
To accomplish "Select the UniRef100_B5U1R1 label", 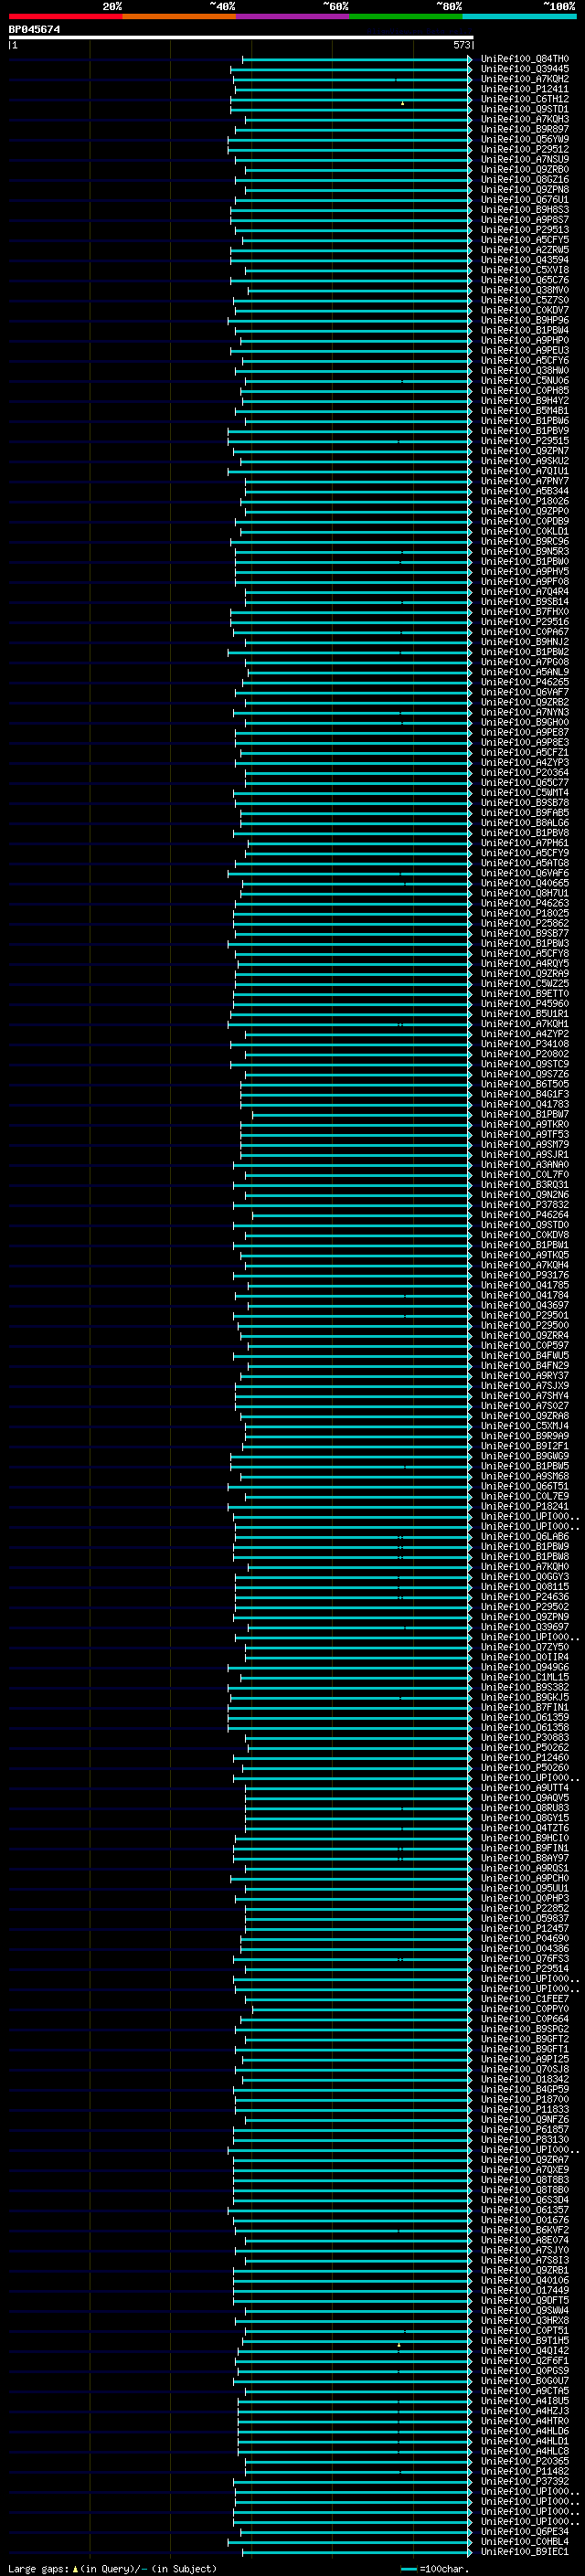I will pyautogui.click(x=525, y=1014).
